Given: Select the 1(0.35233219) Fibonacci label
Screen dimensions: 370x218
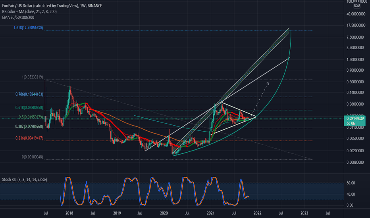Looking at the screenshot, I should pos(32,77).
